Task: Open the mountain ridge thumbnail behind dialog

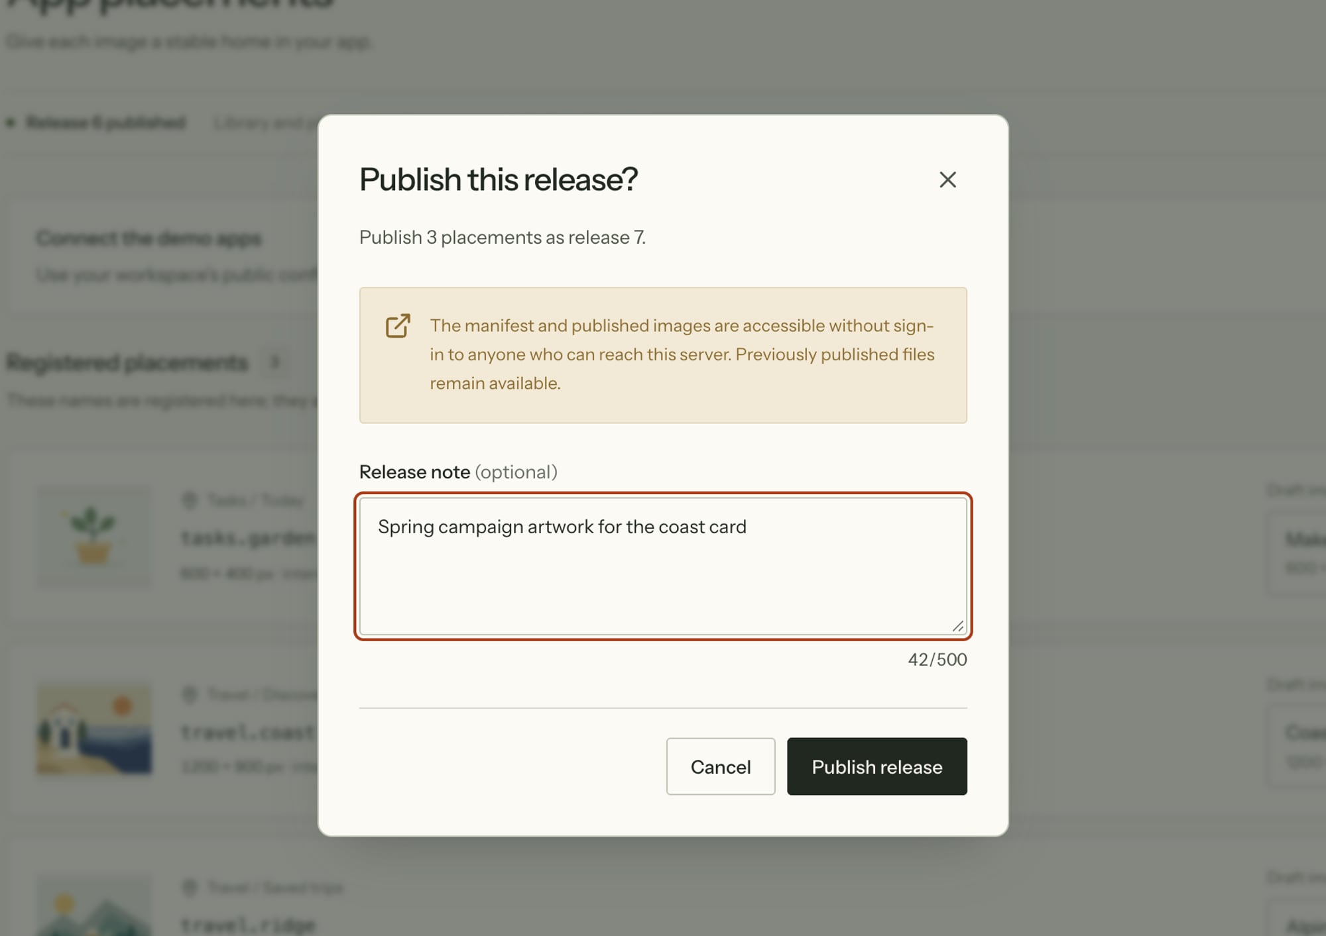Action: point(93,906)
